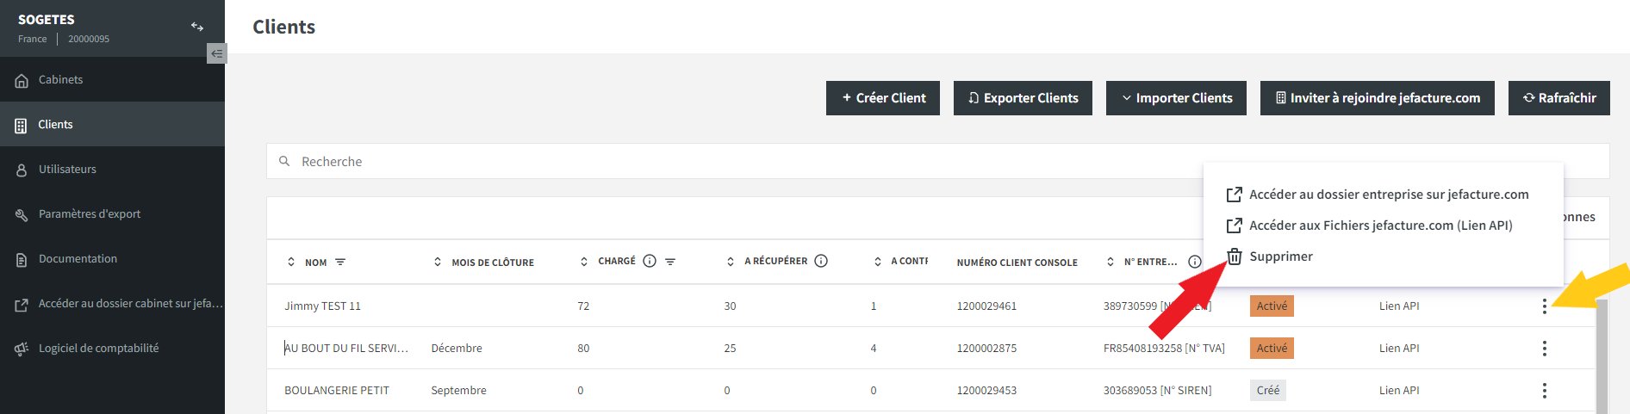Sort by the CHARGÉ column arrows

584,262
